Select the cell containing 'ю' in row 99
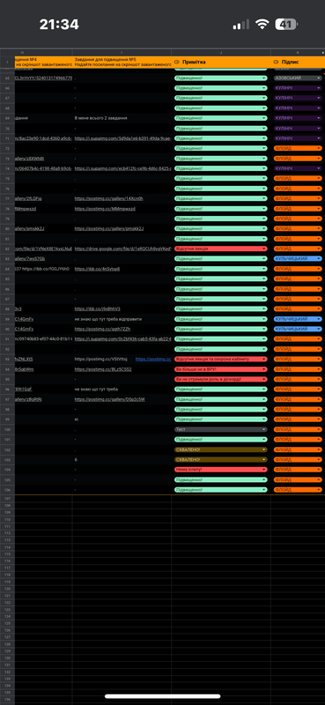Viewport: 325px width, 705px height. [122, 419]
